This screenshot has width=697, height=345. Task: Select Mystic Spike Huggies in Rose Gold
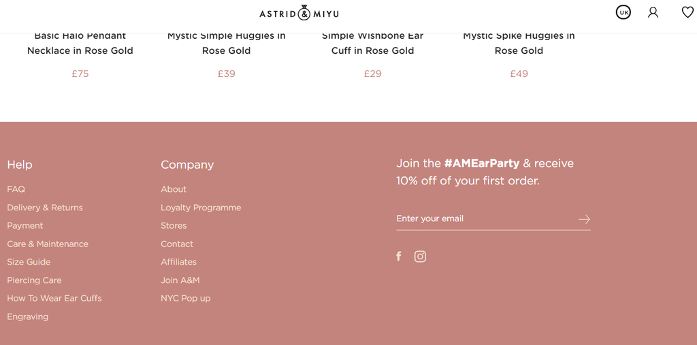[519, 43]
